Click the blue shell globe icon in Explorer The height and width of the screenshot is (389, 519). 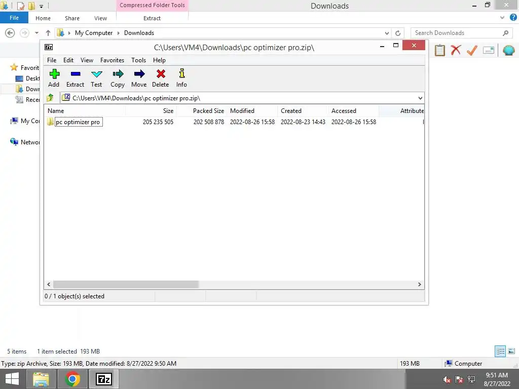(509, 50)
